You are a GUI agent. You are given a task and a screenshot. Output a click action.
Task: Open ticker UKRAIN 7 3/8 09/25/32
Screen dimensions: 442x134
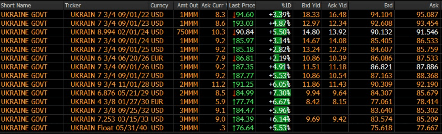pos(110,110)
